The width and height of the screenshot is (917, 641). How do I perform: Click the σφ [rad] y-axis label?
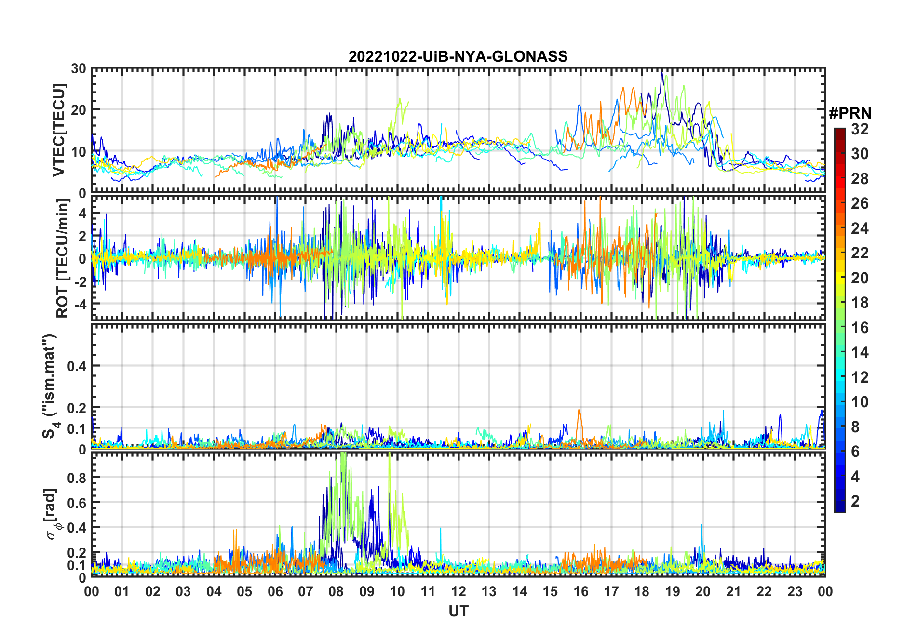click(51, 514)
